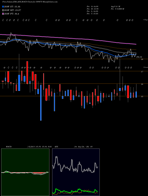Click the 19.11 price label
This screenshot has height=196, width=148.
(x=139, y=57)
